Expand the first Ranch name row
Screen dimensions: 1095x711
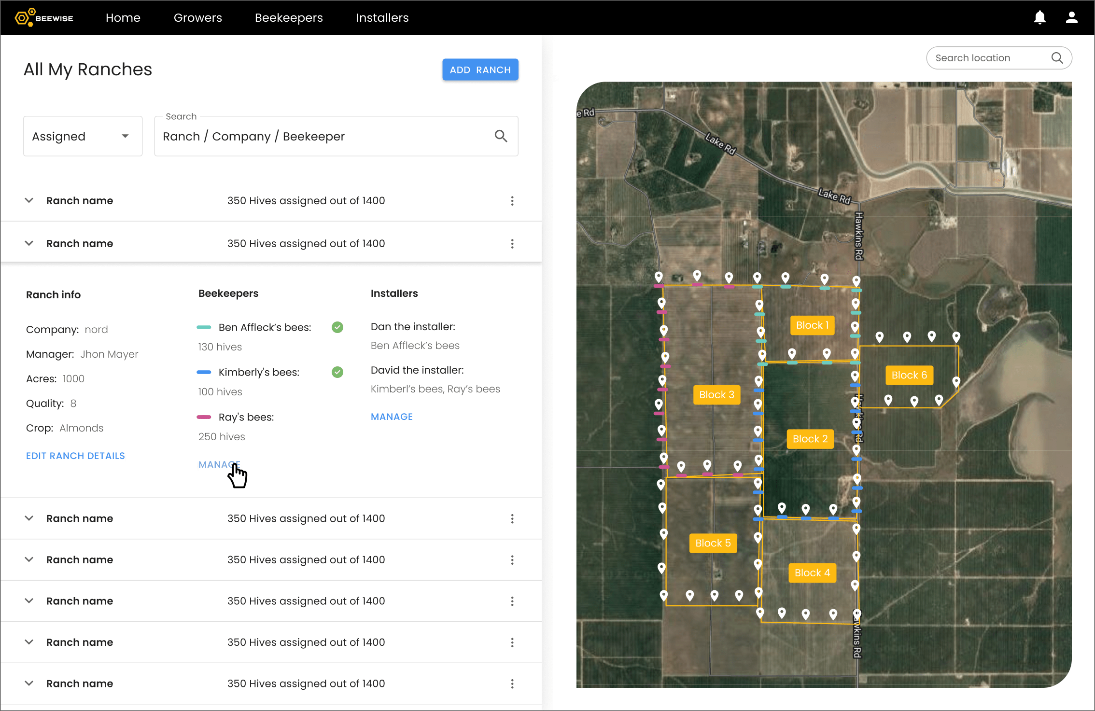pyautogui.click(x=29, y=200)
